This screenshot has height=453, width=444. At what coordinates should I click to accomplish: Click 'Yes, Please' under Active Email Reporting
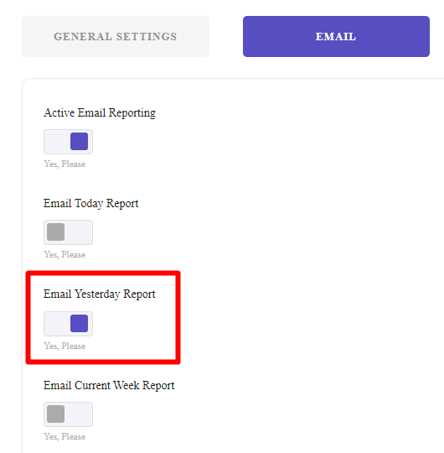(65, 164)
